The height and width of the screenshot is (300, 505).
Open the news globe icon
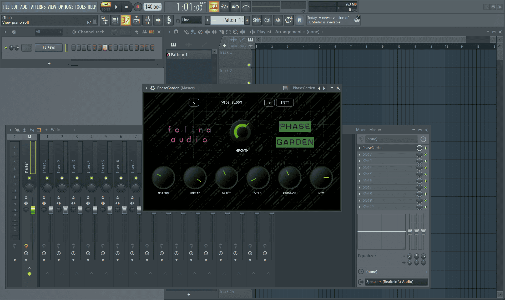tap(357, 19)
